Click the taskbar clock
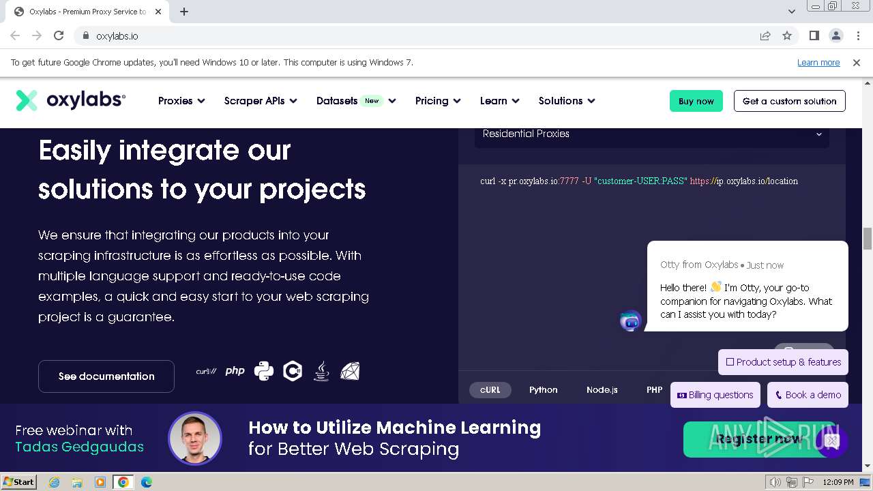The height and width of the screenshot is (491, 873). 838,482
